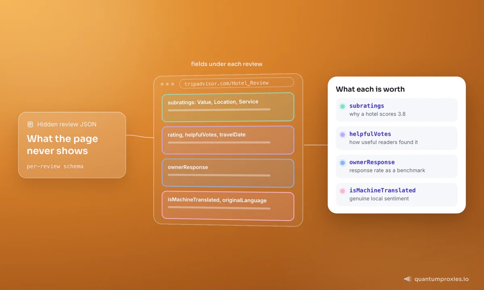Open the isMachineTranslated row in the worth panel
Image resolution: width=484 pixels, height=290 pixels.
397,195
